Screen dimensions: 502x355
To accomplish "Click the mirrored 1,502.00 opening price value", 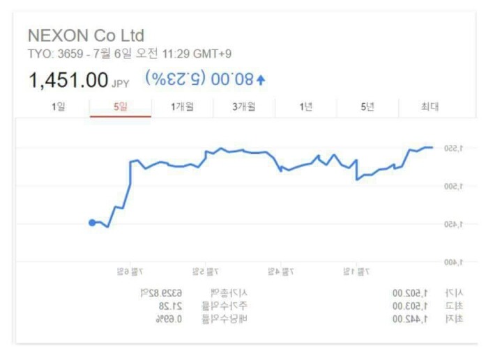I will 410,293.
